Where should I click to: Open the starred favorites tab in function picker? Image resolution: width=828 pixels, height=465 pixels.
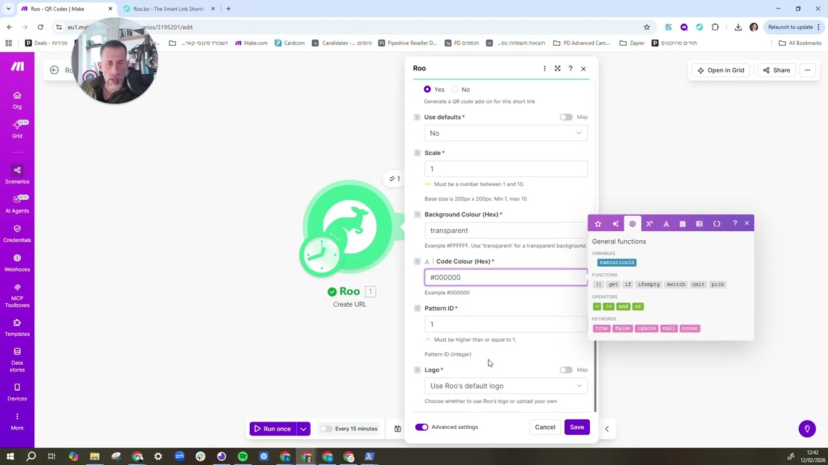(x=598, y=223)
